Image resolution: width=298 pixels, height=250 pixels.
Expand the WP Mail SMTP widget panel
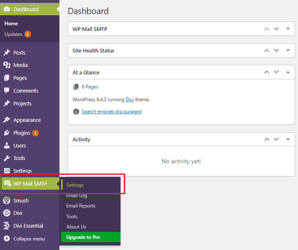pos(288,29)
